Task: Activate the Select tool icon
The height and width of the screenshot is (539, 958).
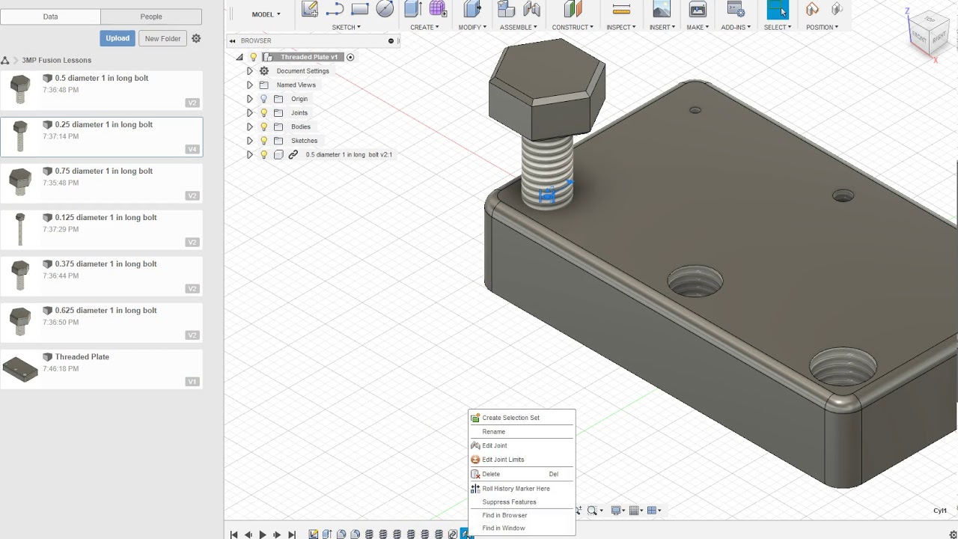Action: click(x=778, y=9)
